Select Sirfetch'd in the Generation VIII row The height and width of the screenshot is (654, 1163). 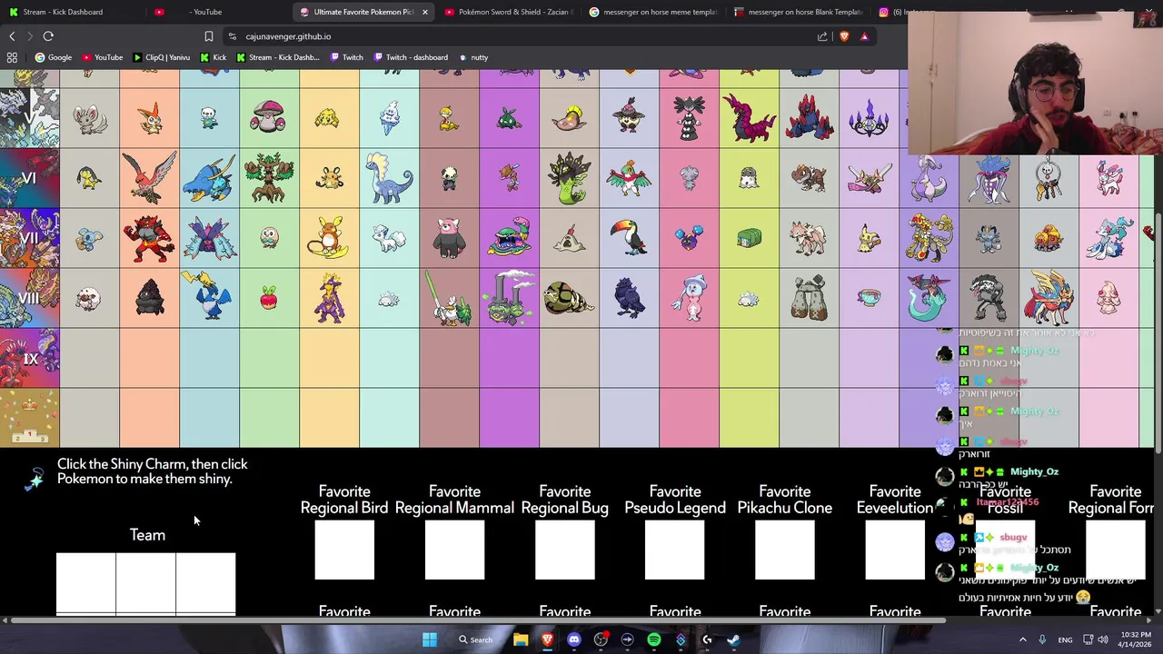(449, 300)
